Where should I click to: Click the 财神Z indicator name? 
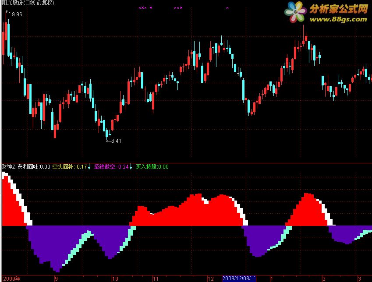pos(8,167)
